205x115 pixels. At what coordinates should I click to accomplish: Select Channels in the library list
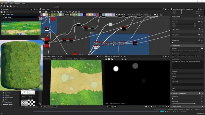pyautogui.click(x=8, y=93)
